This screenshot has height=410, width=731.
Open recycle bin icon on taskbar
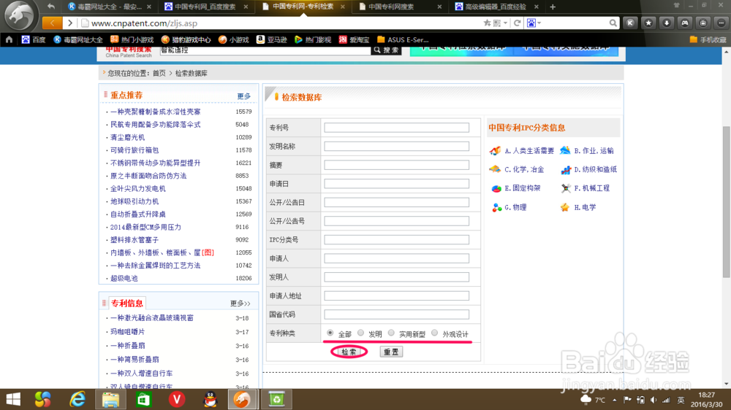[x=276, y=399]
